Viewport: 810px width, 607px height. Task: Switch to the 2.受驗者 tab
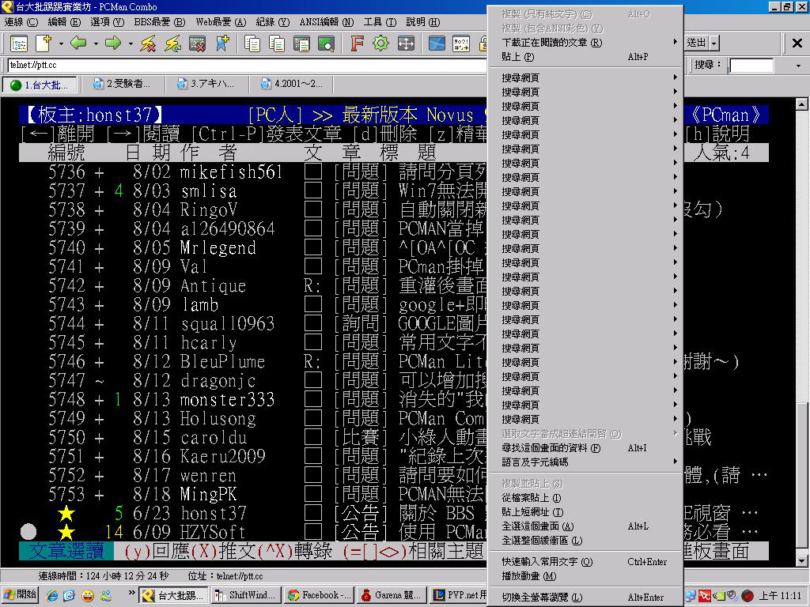[121, 84]
